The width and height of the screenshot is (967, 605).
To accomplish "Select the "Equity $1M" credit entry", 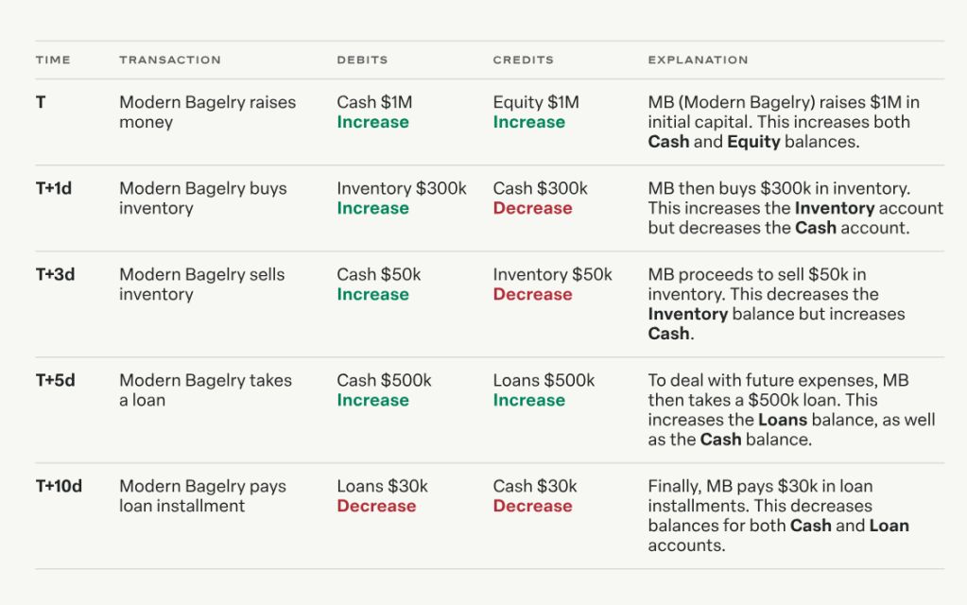I will point(536,102).
